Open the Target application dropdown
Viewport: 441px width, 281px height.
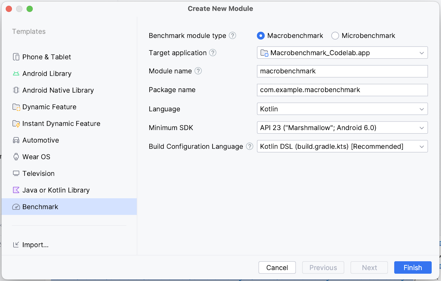coord(342,53)
